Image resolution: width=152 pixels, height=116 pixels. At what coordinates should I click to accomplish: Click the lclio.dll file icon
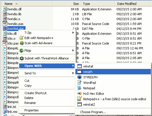[5, 34]
